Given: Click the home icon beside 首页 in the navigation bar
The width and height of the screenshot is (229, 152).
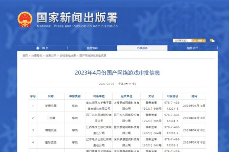Looking at the screenshot, I should point(38,48).
